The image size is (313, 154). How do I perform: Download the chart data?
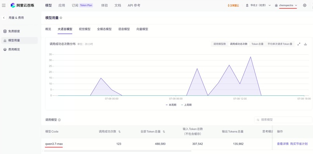point(305,44)
